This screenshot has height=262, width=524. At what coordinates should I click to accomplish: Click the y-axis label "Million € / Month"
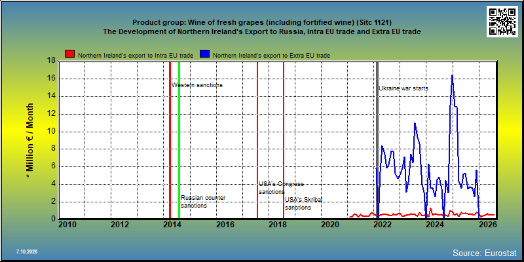(29, 140)
